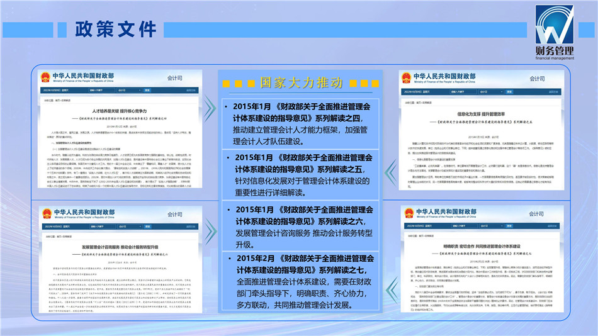This screenshot has width=598, height=336.
Task: Click the breadcrumb line in the 人才培养是关键 page
Action: 59,100
